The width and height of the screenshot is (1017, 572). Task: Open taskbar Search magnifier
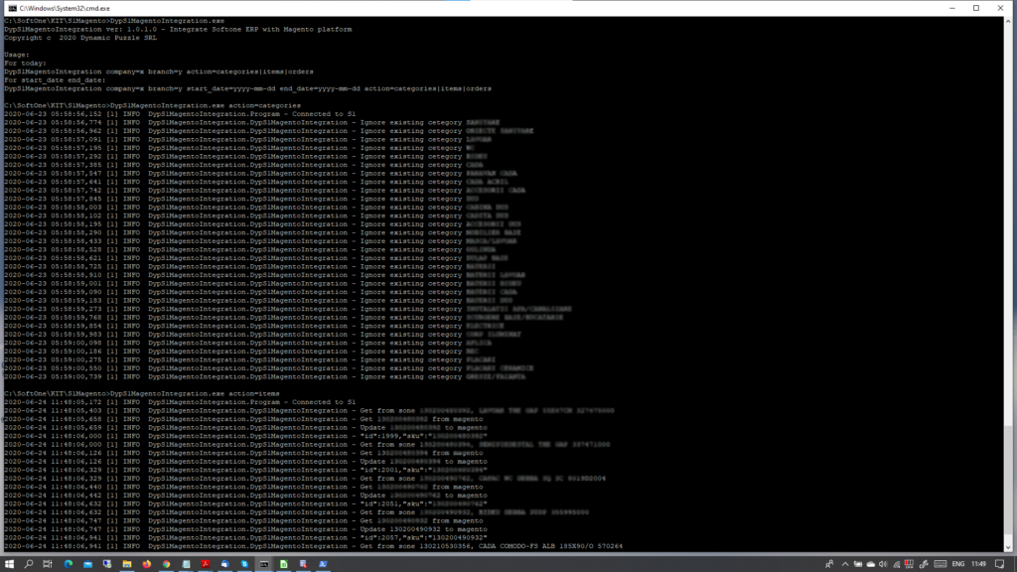(29, 564)
